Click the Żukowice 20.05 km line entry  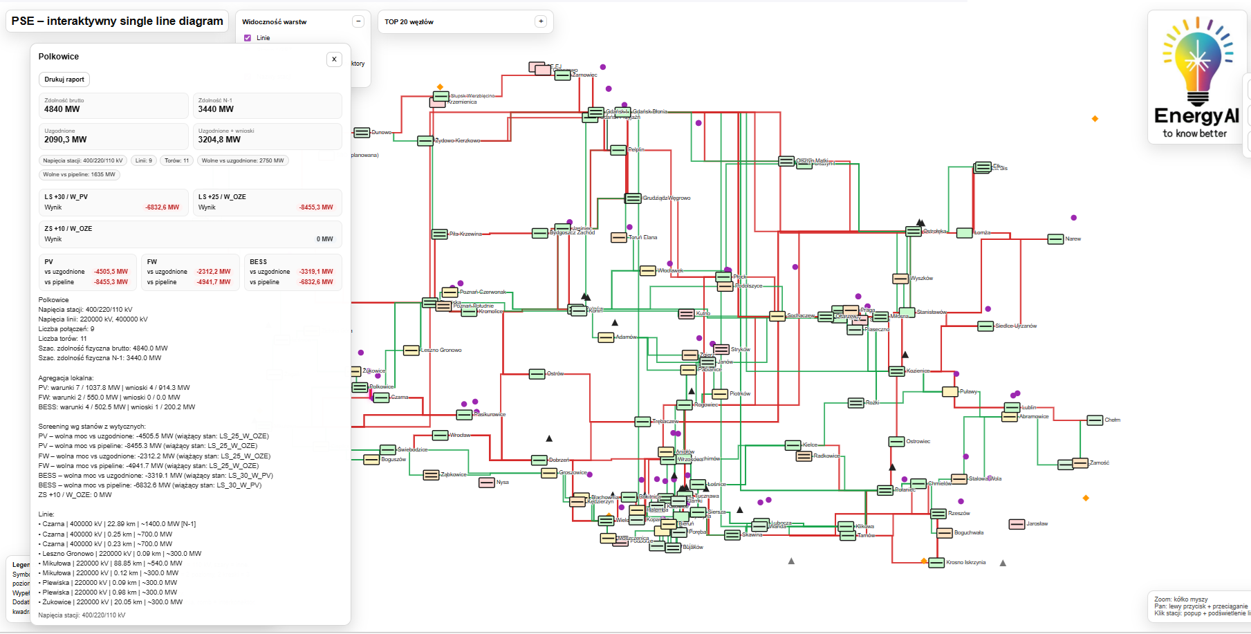tap(111, 602)
